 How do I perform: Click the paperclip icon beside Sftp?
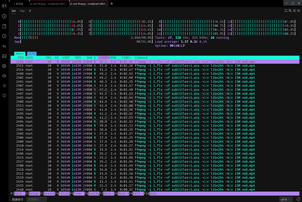click(30, 10)
